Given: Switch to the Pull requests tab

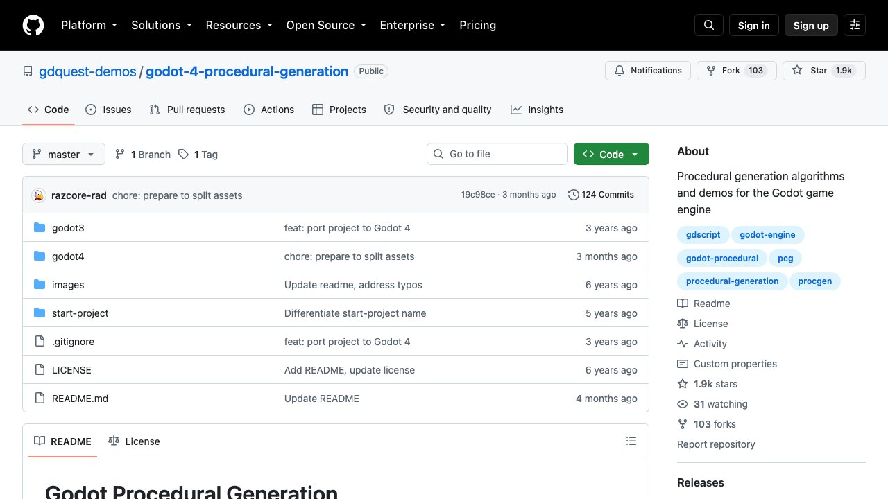Looking at the screenshot, I should pyautogui.click(x=187, y=110).
